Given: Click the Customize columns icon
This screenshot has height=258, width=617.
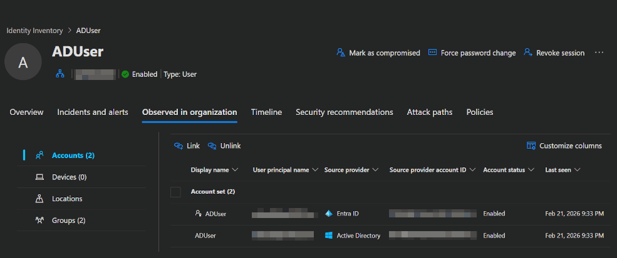Looking at the screenshot, I should click(x=531, y=146).
